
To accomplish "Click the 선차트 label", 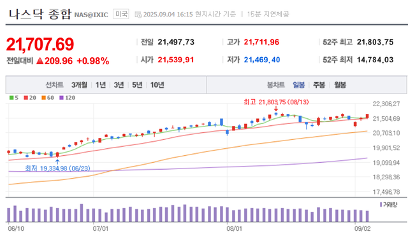I will pyautogui.click(x=54, y=85).
